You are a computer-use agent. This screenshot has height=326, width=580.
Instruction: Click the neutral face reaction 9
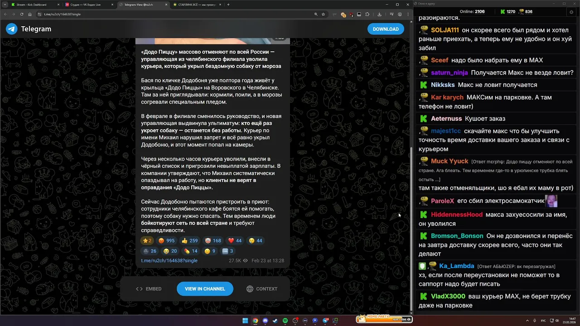click(210, 251)
